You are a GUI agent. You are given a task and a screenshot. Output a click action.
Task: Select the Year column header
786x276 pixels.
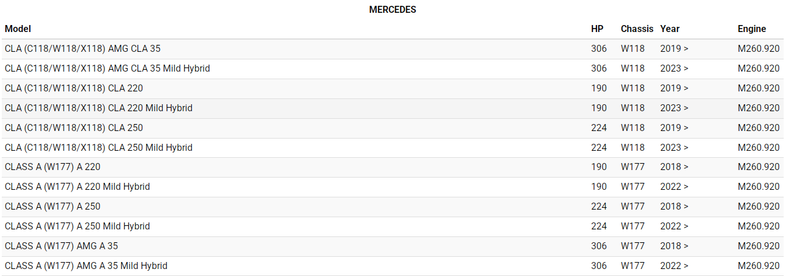(670, 29)
